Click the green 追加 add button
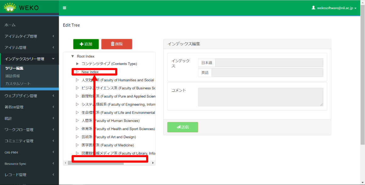365x185 pixels. point(86,44)
